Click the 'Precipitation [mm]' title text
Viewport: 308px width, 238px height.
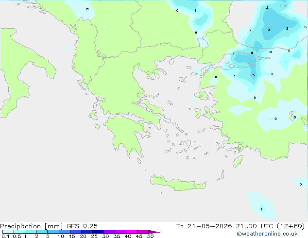coord(32,226)
